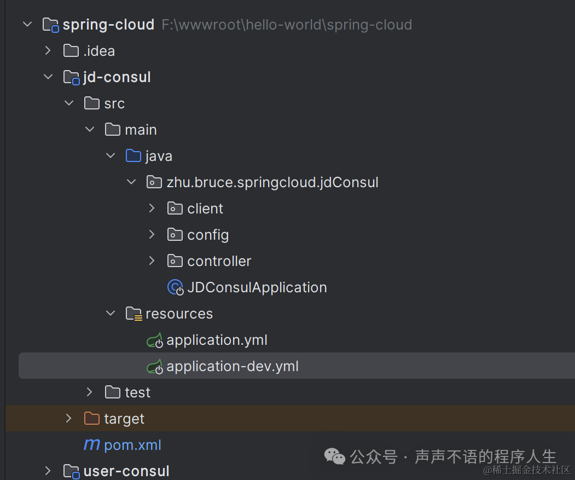Collapse the main folder node

[x=89, y=129]
